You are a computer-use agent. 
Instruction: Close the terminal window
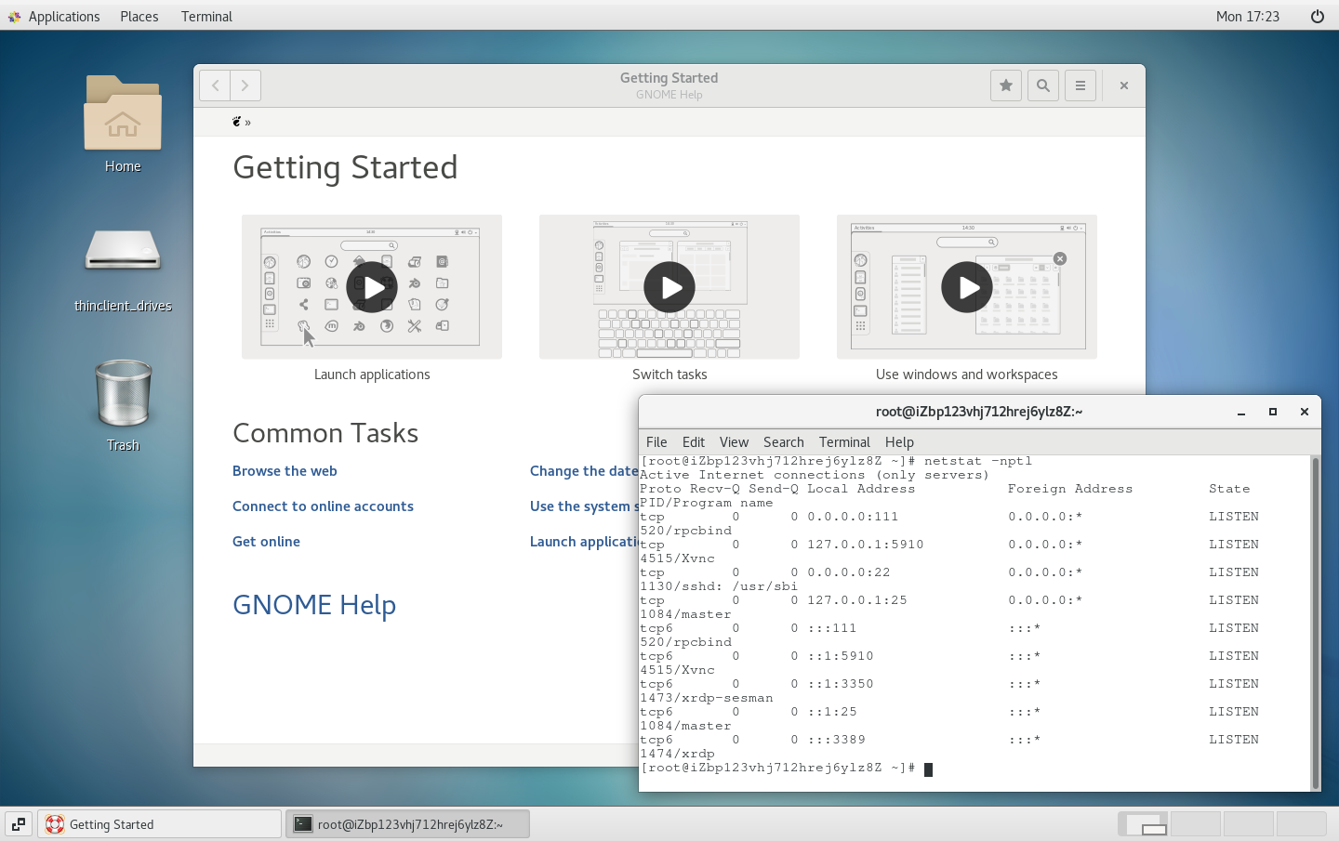pos(1305,412)
